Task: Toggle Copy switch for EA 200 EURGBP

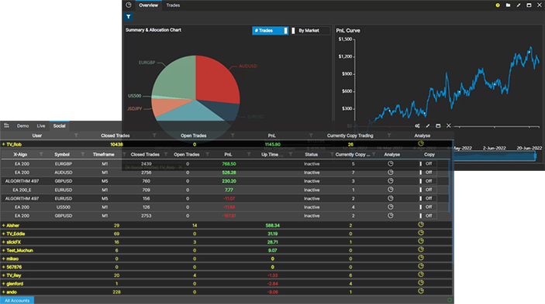Action: [428, 164]
